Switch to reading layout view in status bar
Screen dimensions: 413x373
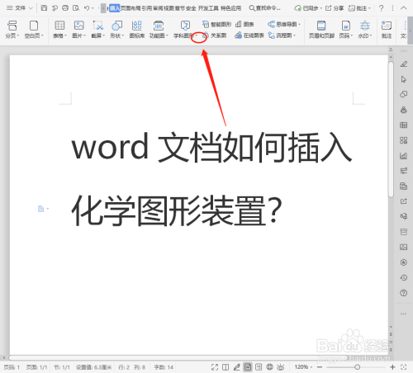[x=225, y=367]
